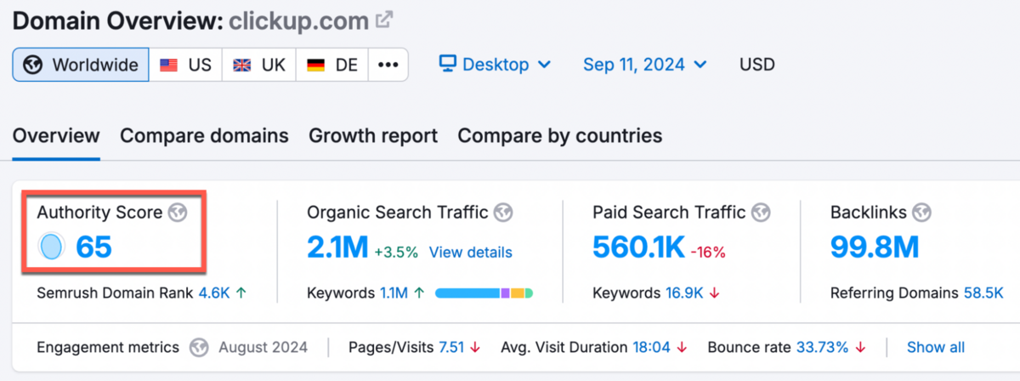Viewport: 1020px width, 381px height.
Task: Click the Desktop monitor icon
Action: [448, 65]
